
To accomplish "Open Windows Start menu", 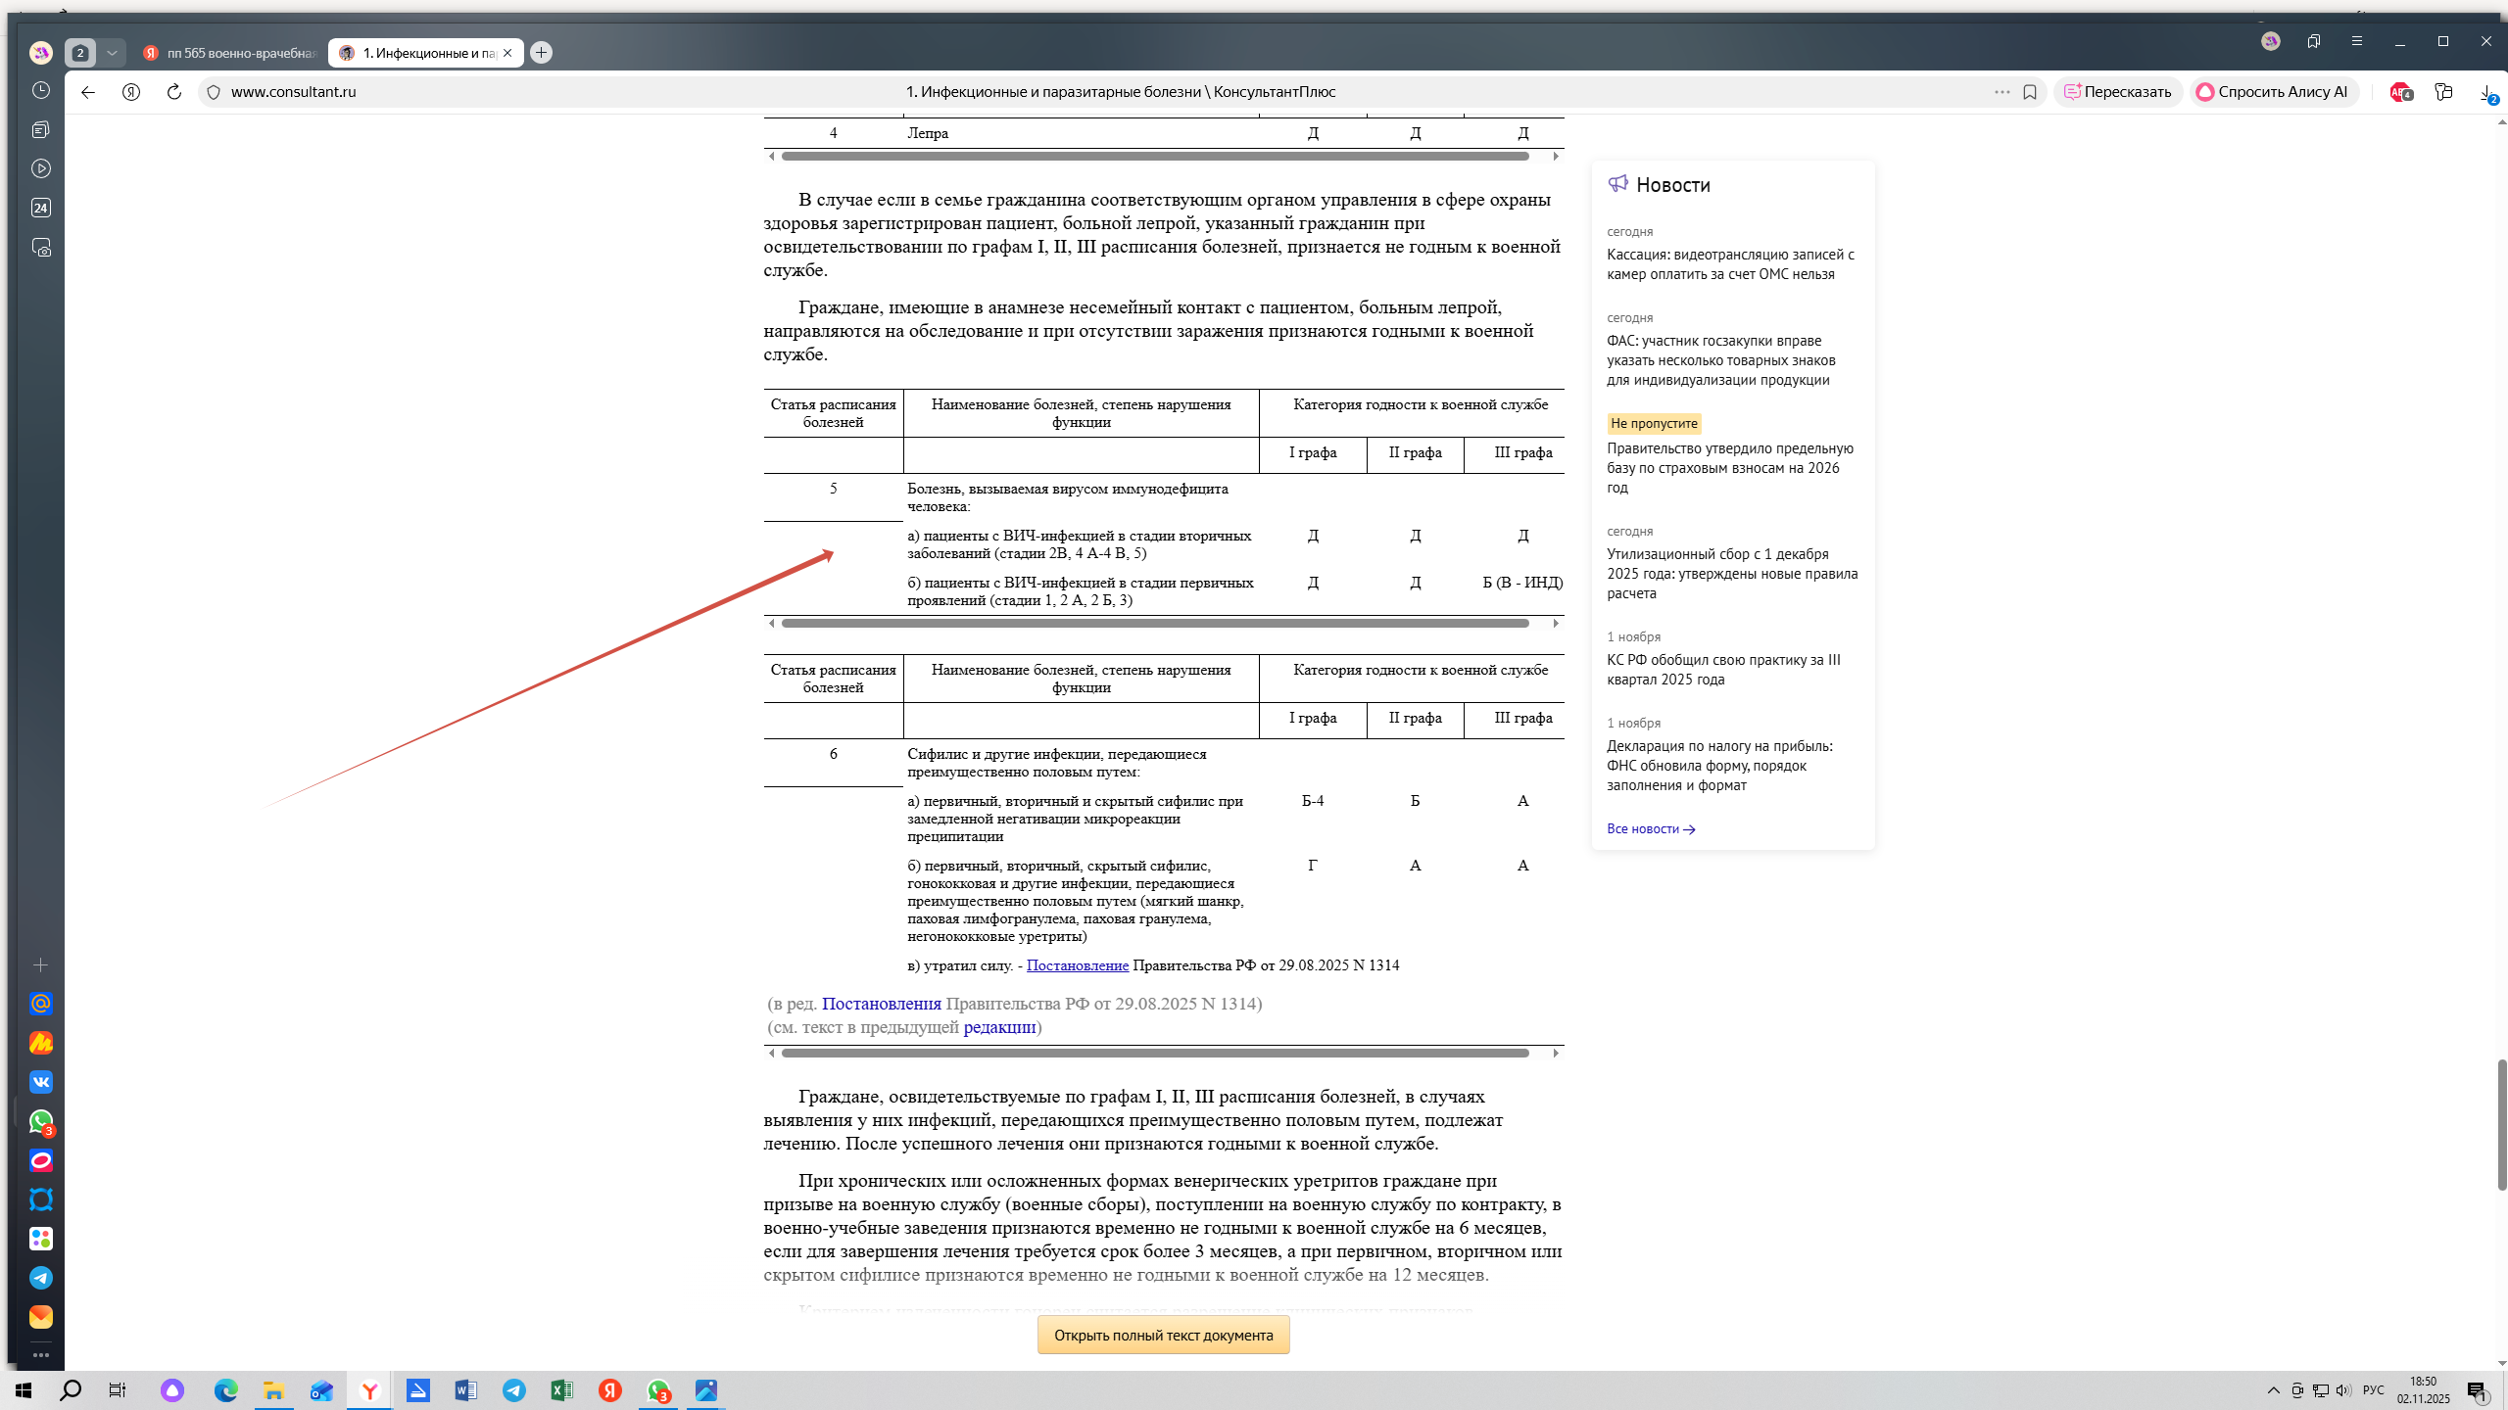I will (24, 1390).
